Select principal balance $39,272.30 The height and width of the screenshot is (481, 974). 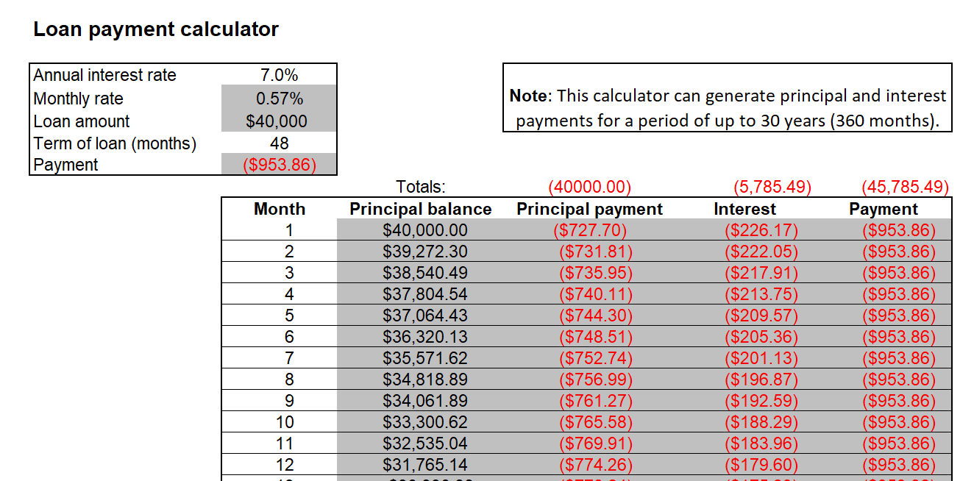[x=425, y=252]
